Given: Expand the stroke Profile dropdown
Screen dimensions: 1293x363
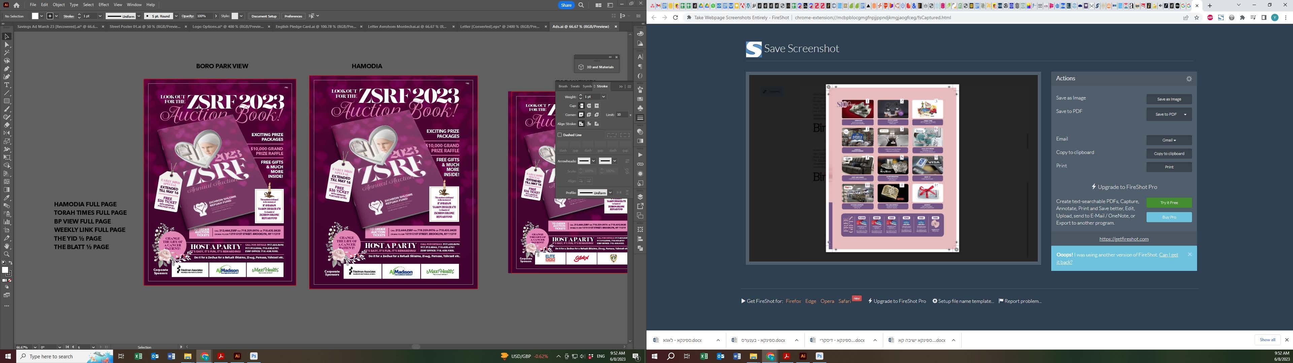Looking at the screenshot, I should coord(610,193).
